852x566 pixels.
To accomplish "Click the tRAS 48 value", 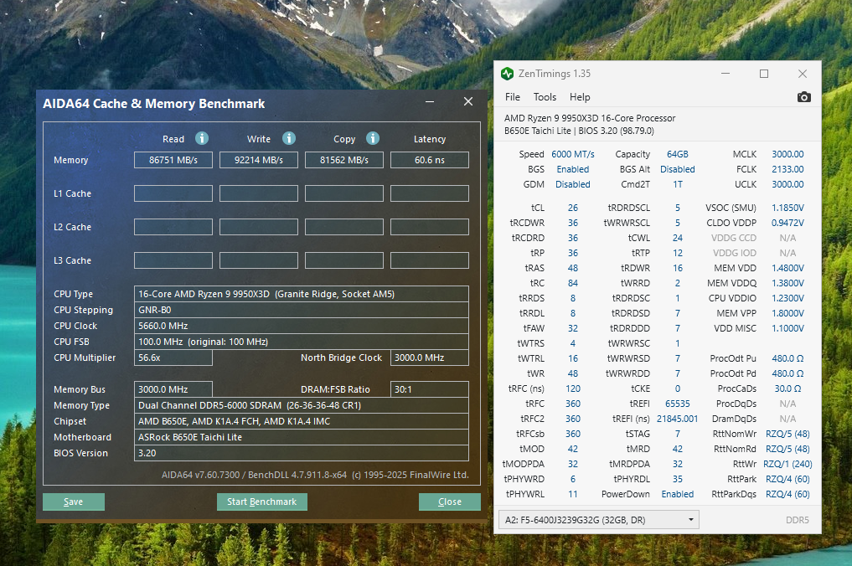I will coord(573,268).
